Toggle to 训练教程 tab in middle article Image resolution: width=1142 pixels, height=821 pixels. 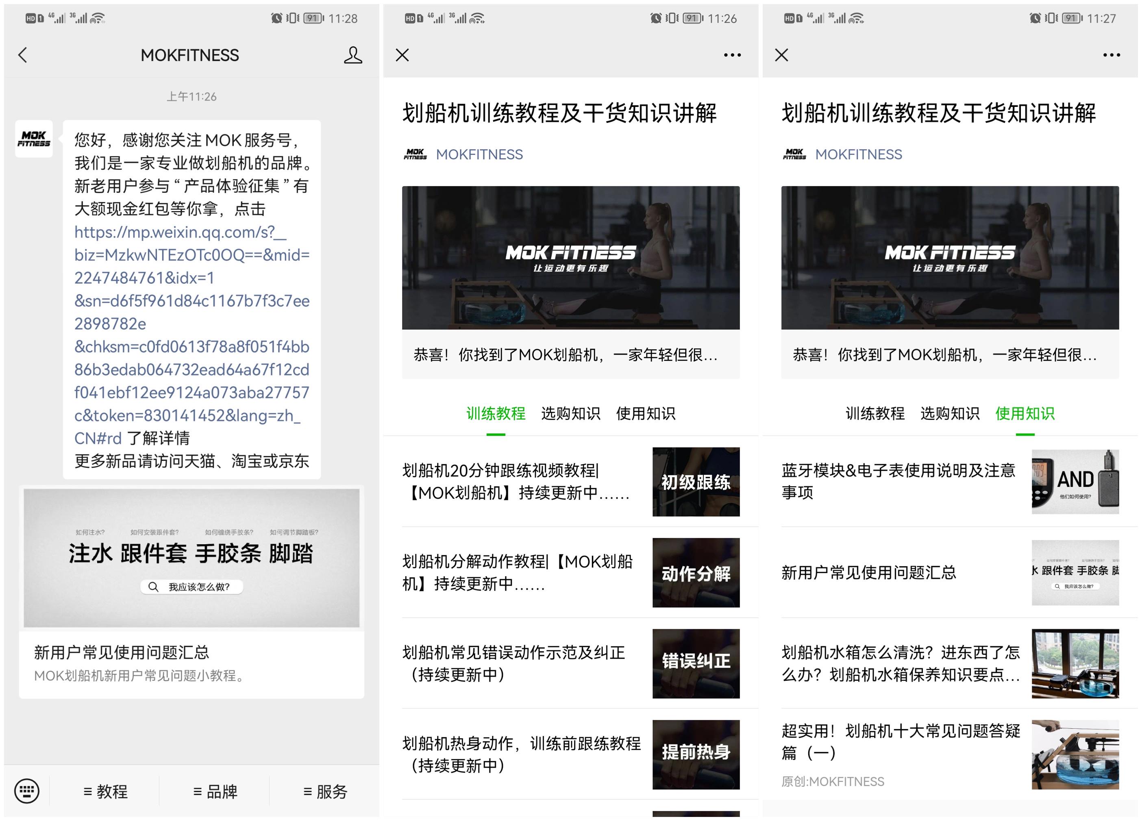point(496,414)
